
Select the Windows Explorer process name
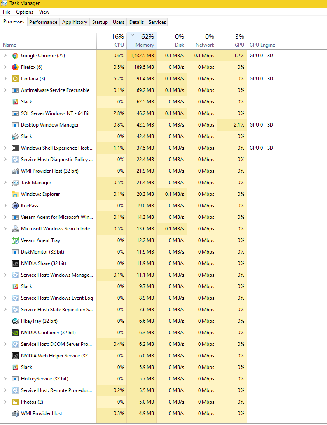click(x=40, y=194)
